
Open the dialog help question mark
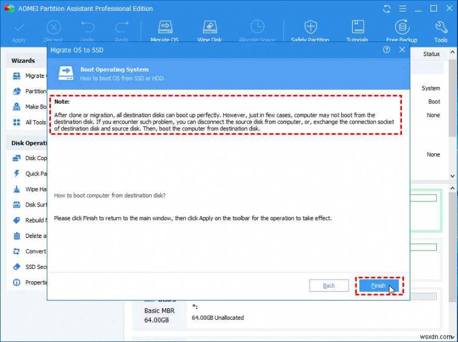pos(388,50)
